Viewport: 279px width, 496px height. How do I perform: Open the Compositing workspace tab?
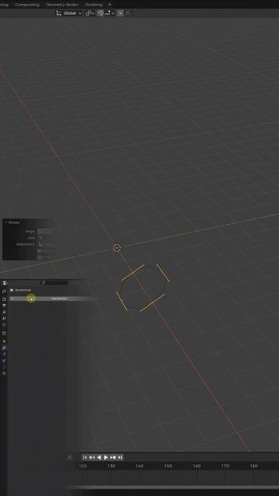point(27,5)
